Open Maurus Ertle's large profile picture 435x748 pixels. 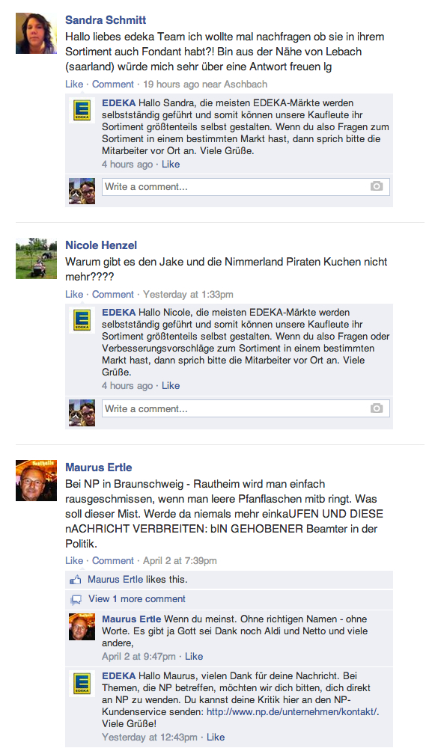pyautogui.click(x=36, y=480)
